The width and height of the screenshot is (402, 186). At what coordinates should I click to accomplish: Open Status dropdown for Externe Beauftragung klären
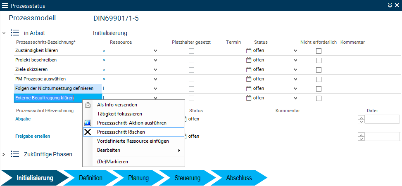(295, 98)
